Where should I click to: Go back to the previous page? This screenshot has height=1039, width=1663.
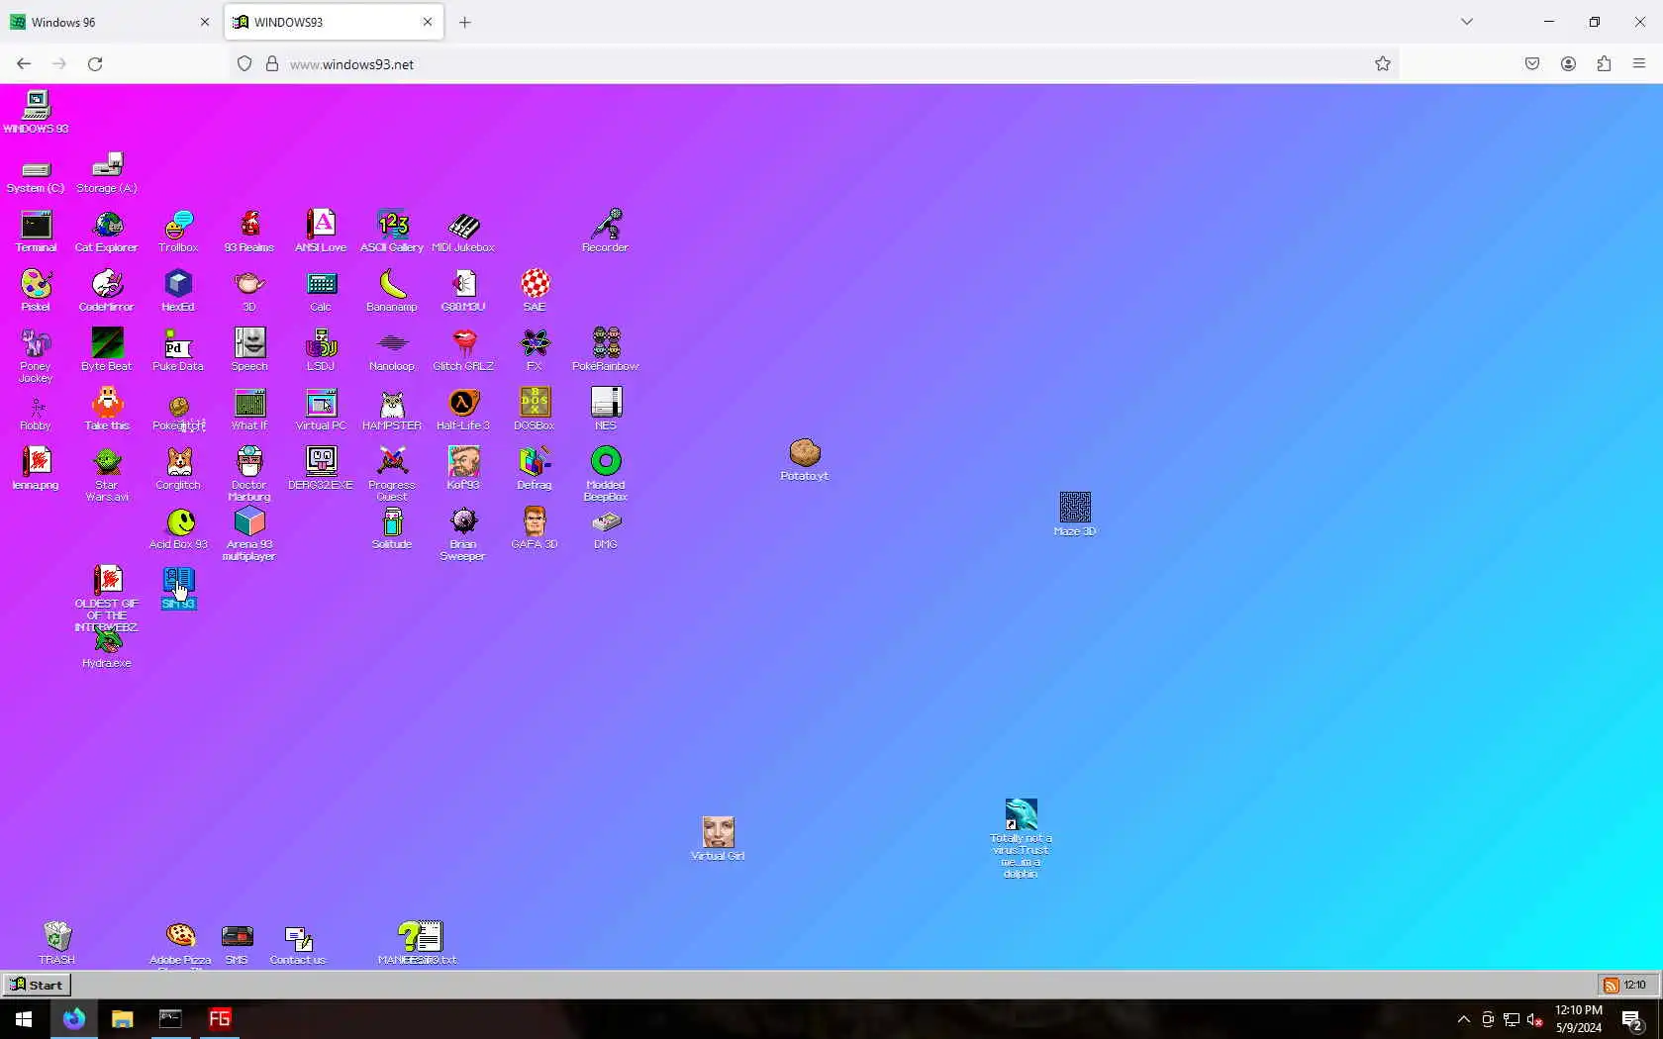[24, 64]
